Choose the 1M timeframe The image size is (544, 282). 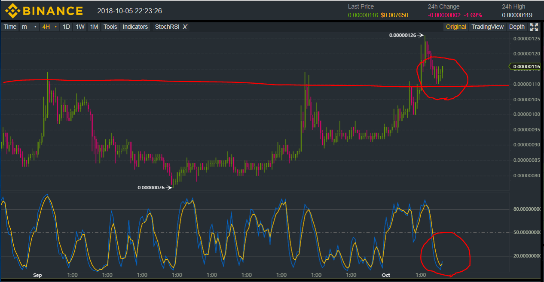94,27
